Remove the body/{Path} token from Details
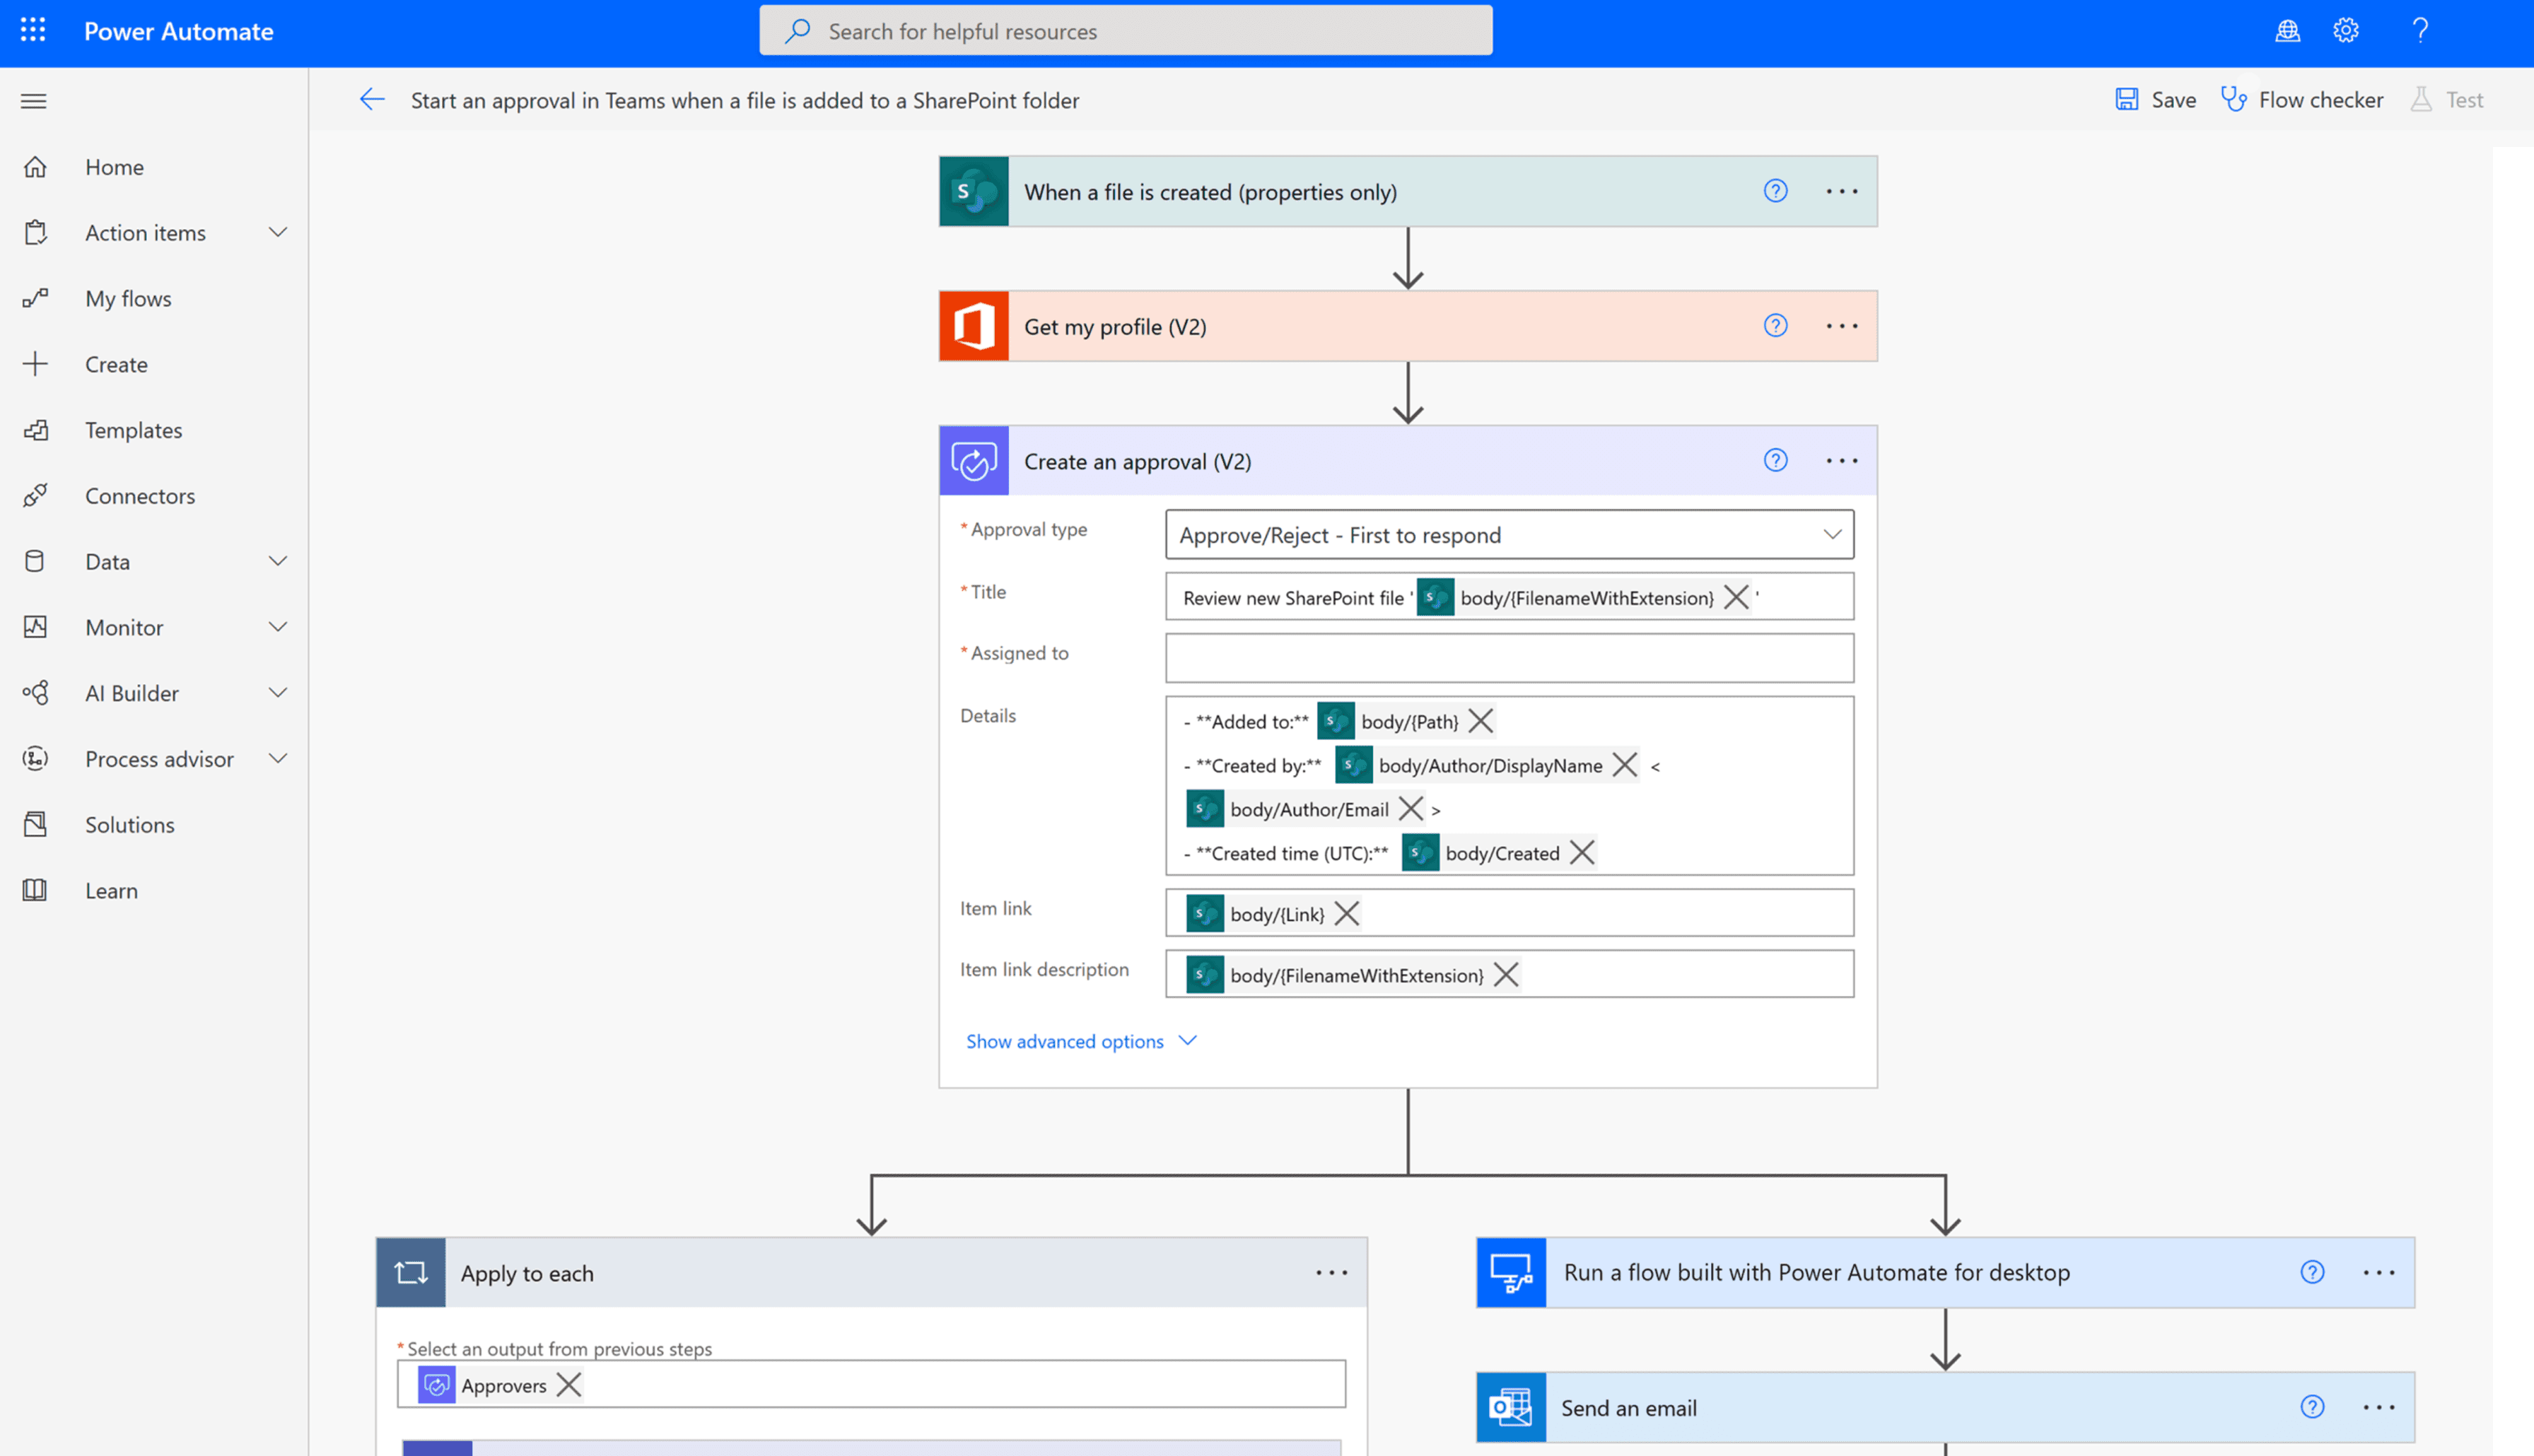 pyautogui.click(x=1481, y=721)
